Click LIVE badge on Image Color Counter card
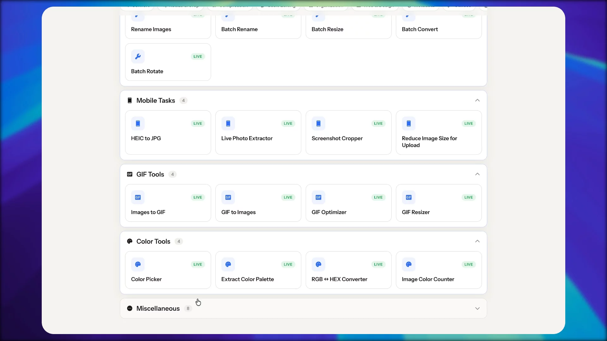Viewport: 607px width, 341px height. pyautogui.click(x=469, y=264)
